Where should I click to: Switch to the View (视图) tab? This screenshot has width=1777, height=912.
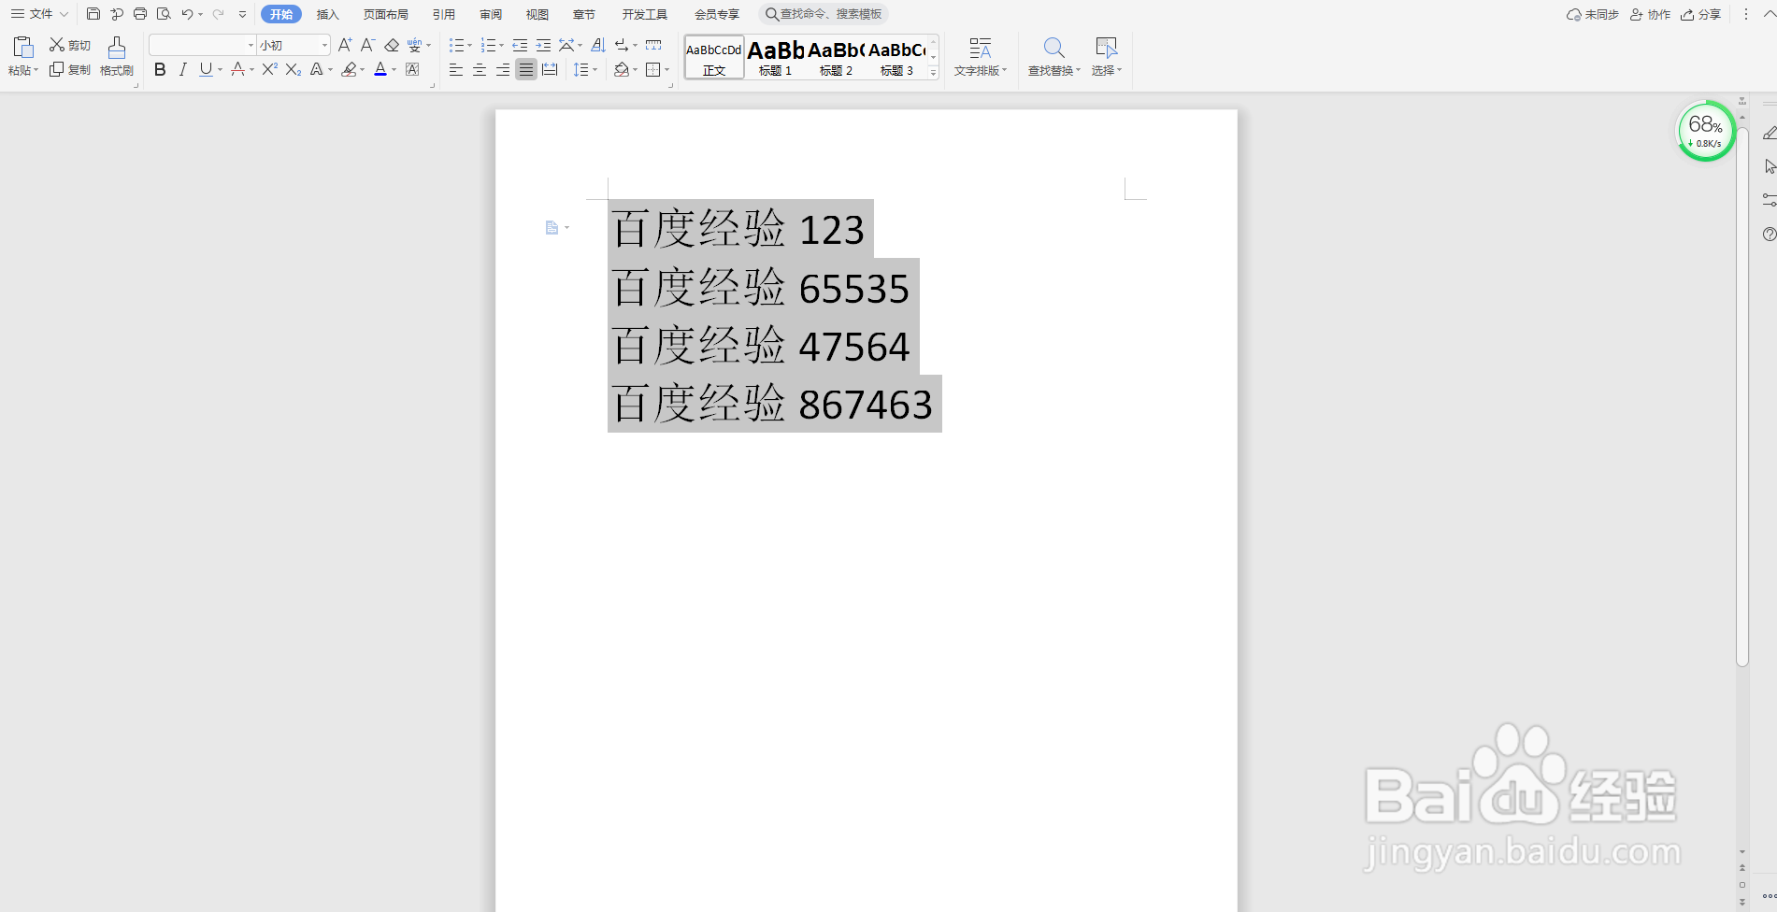click(537, 14)
